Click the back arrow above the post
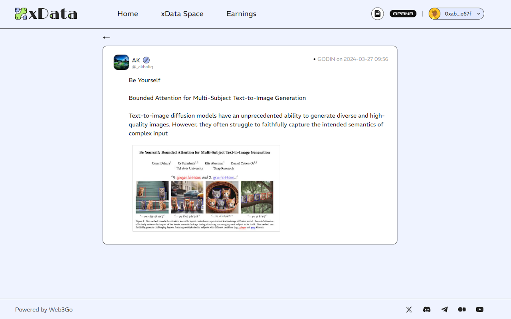Viewport: 511px width, 319px height. pyautogui.click(x=106, y=37)
